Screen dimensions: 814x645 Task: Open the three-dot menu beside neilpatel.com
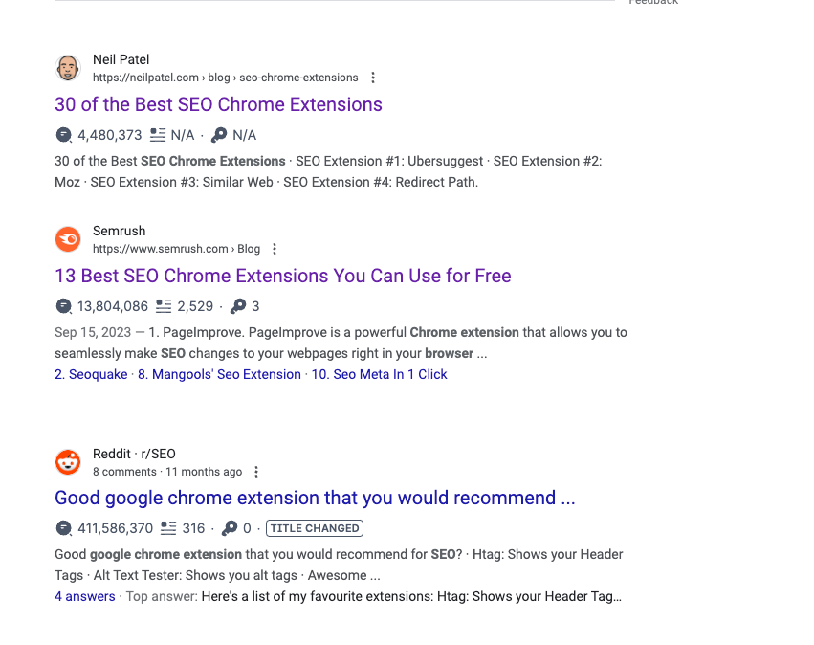coord(372,78)
